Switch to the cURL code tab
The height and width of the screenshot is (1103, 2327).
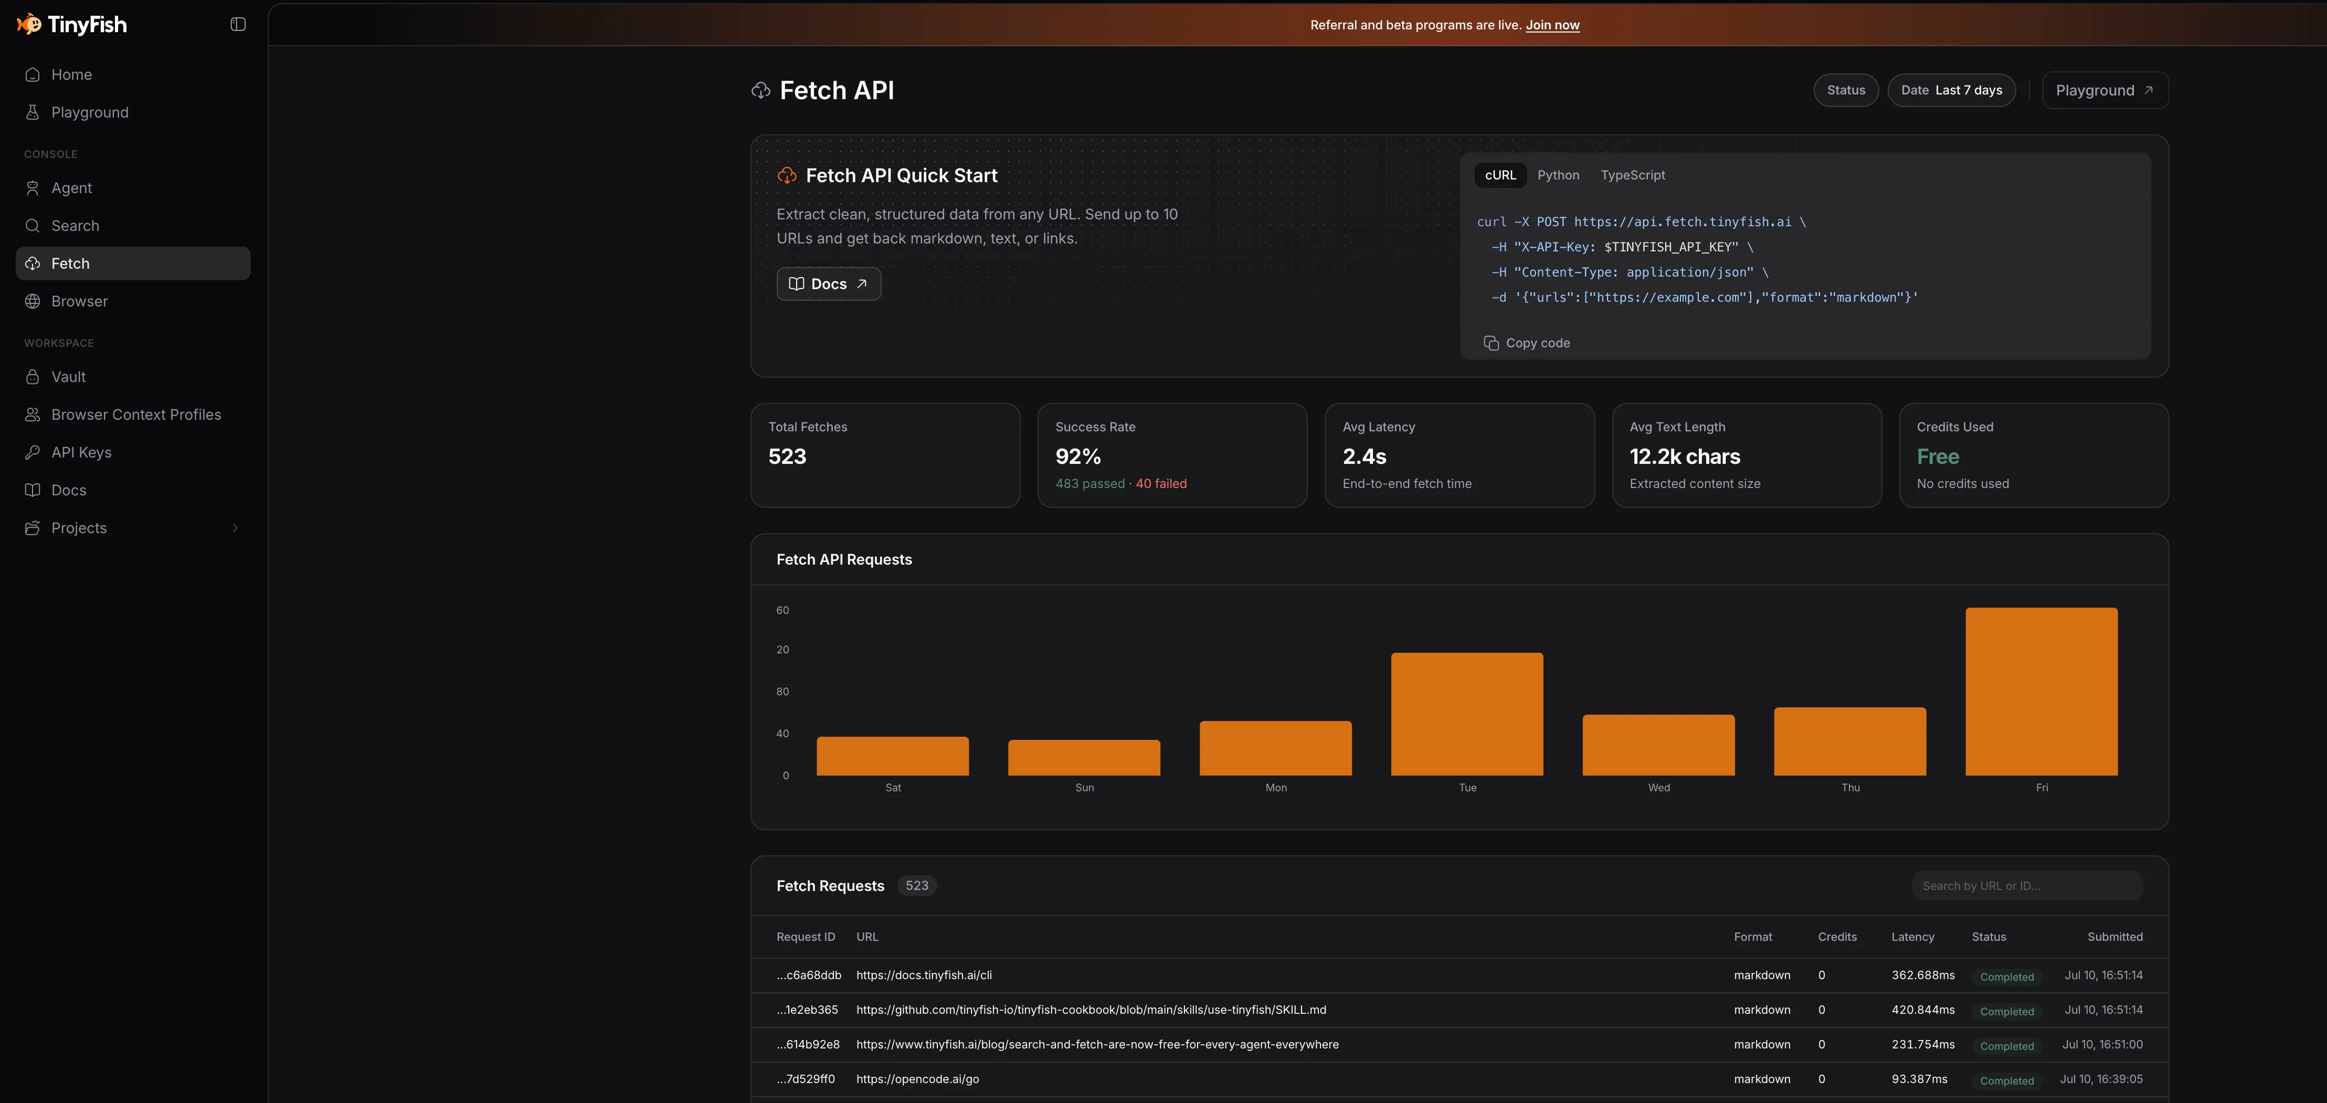[x=1499, y=175]
